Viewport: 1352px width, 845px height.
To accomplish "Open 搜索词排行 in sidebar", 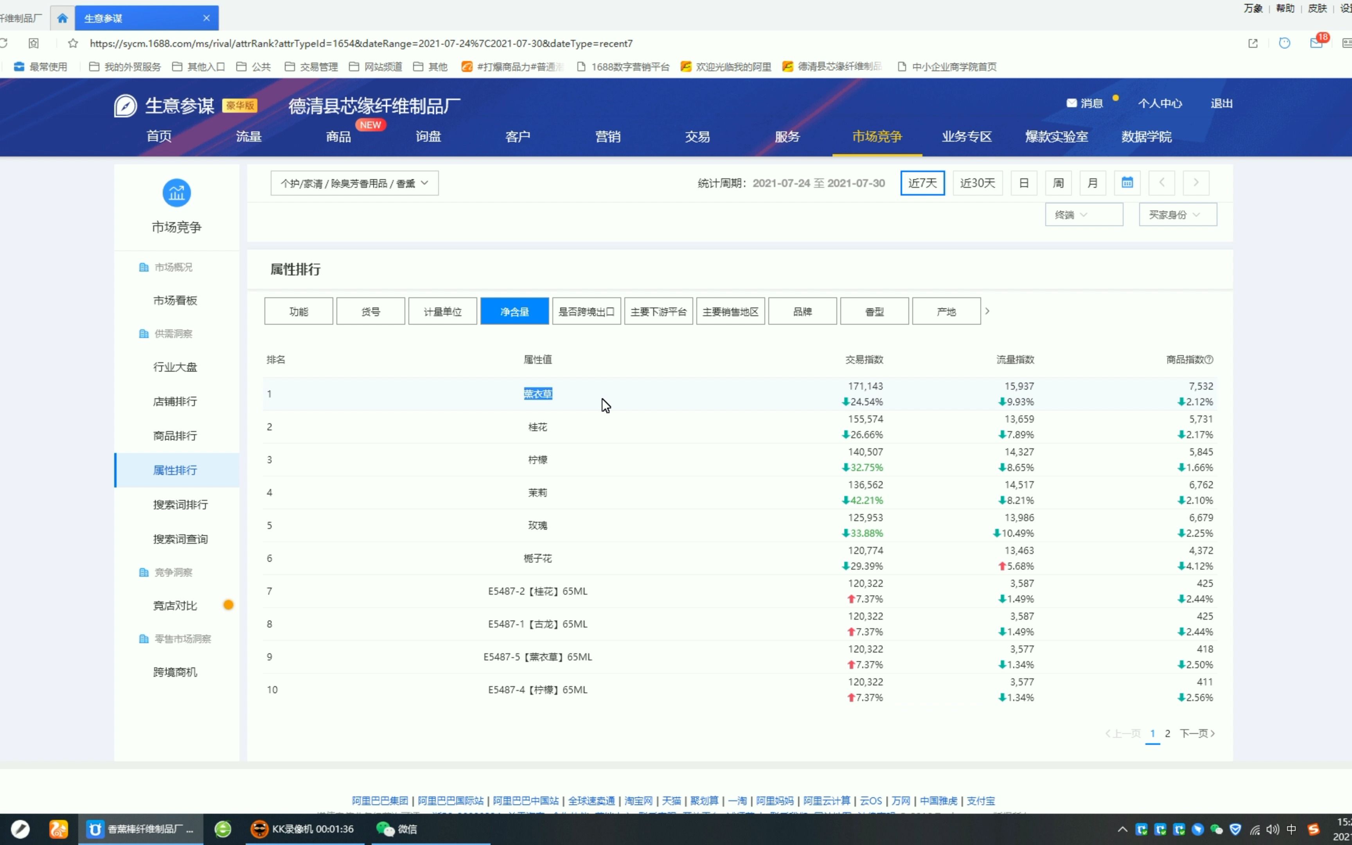I will pyautogui.click(x=180, y=505).
